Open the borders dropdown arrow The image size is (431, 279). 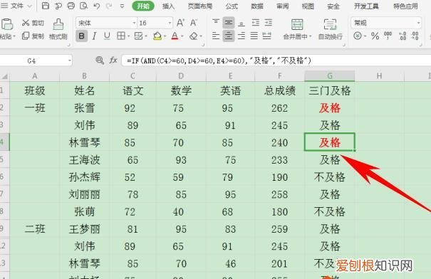pyautogui.click(x=128, y=36)
